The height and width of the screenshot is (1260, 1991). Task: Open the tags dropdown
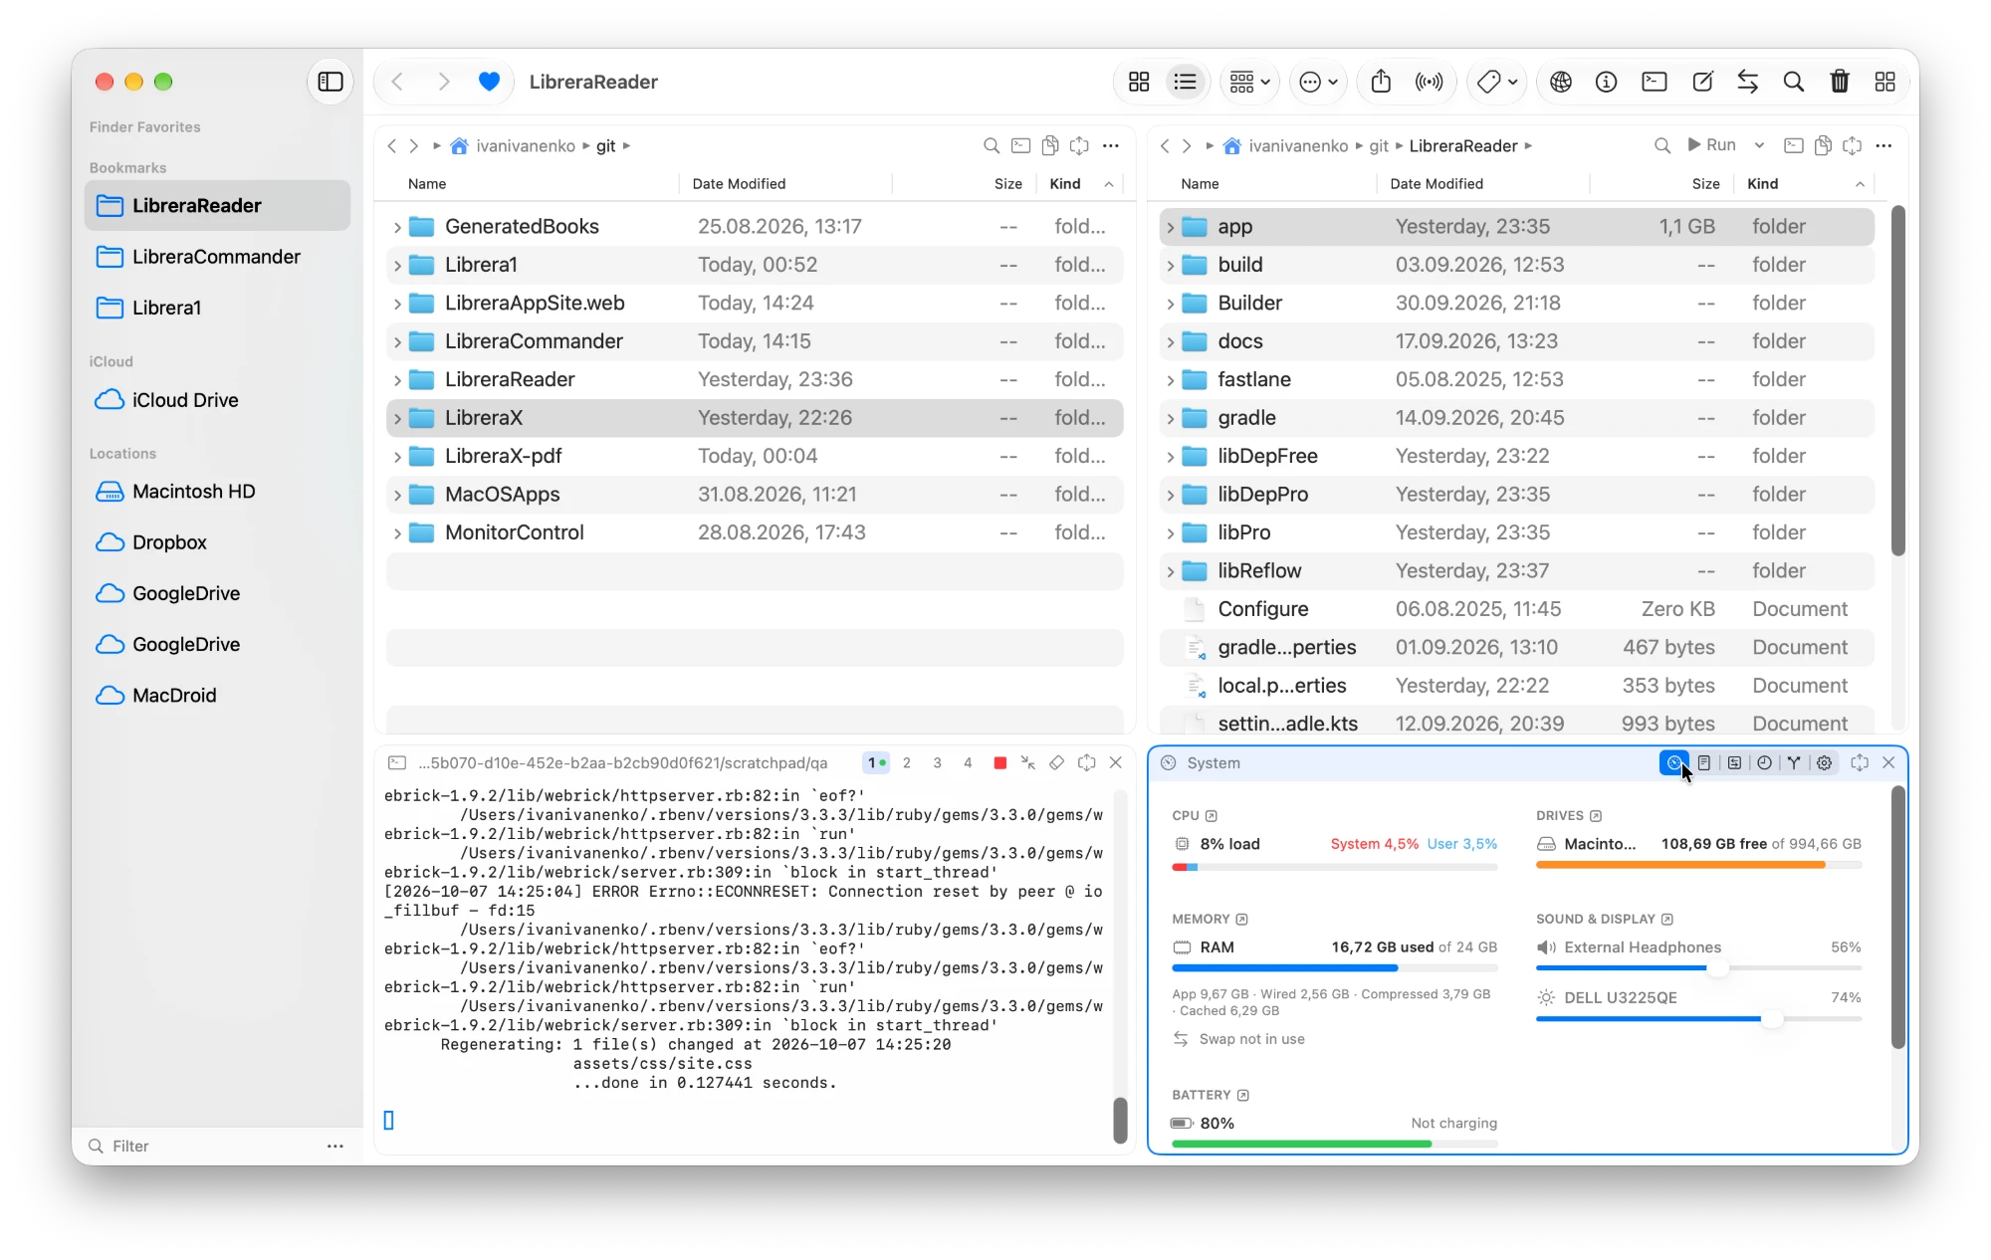tap(1496, 82)
